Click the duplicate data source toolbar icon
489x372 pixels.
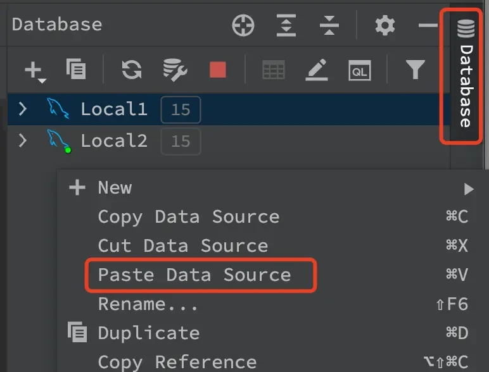76,69
